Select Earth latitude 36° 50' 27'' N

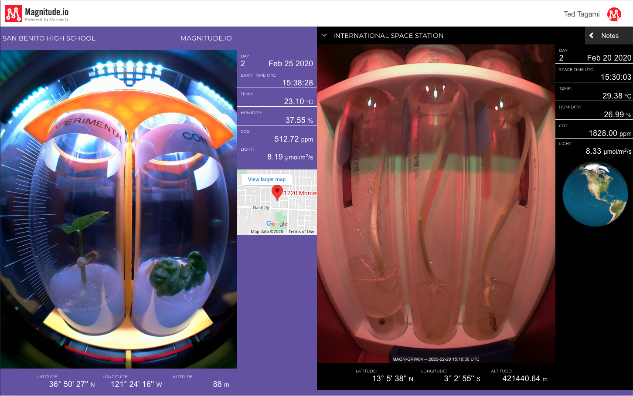[72, 384]
